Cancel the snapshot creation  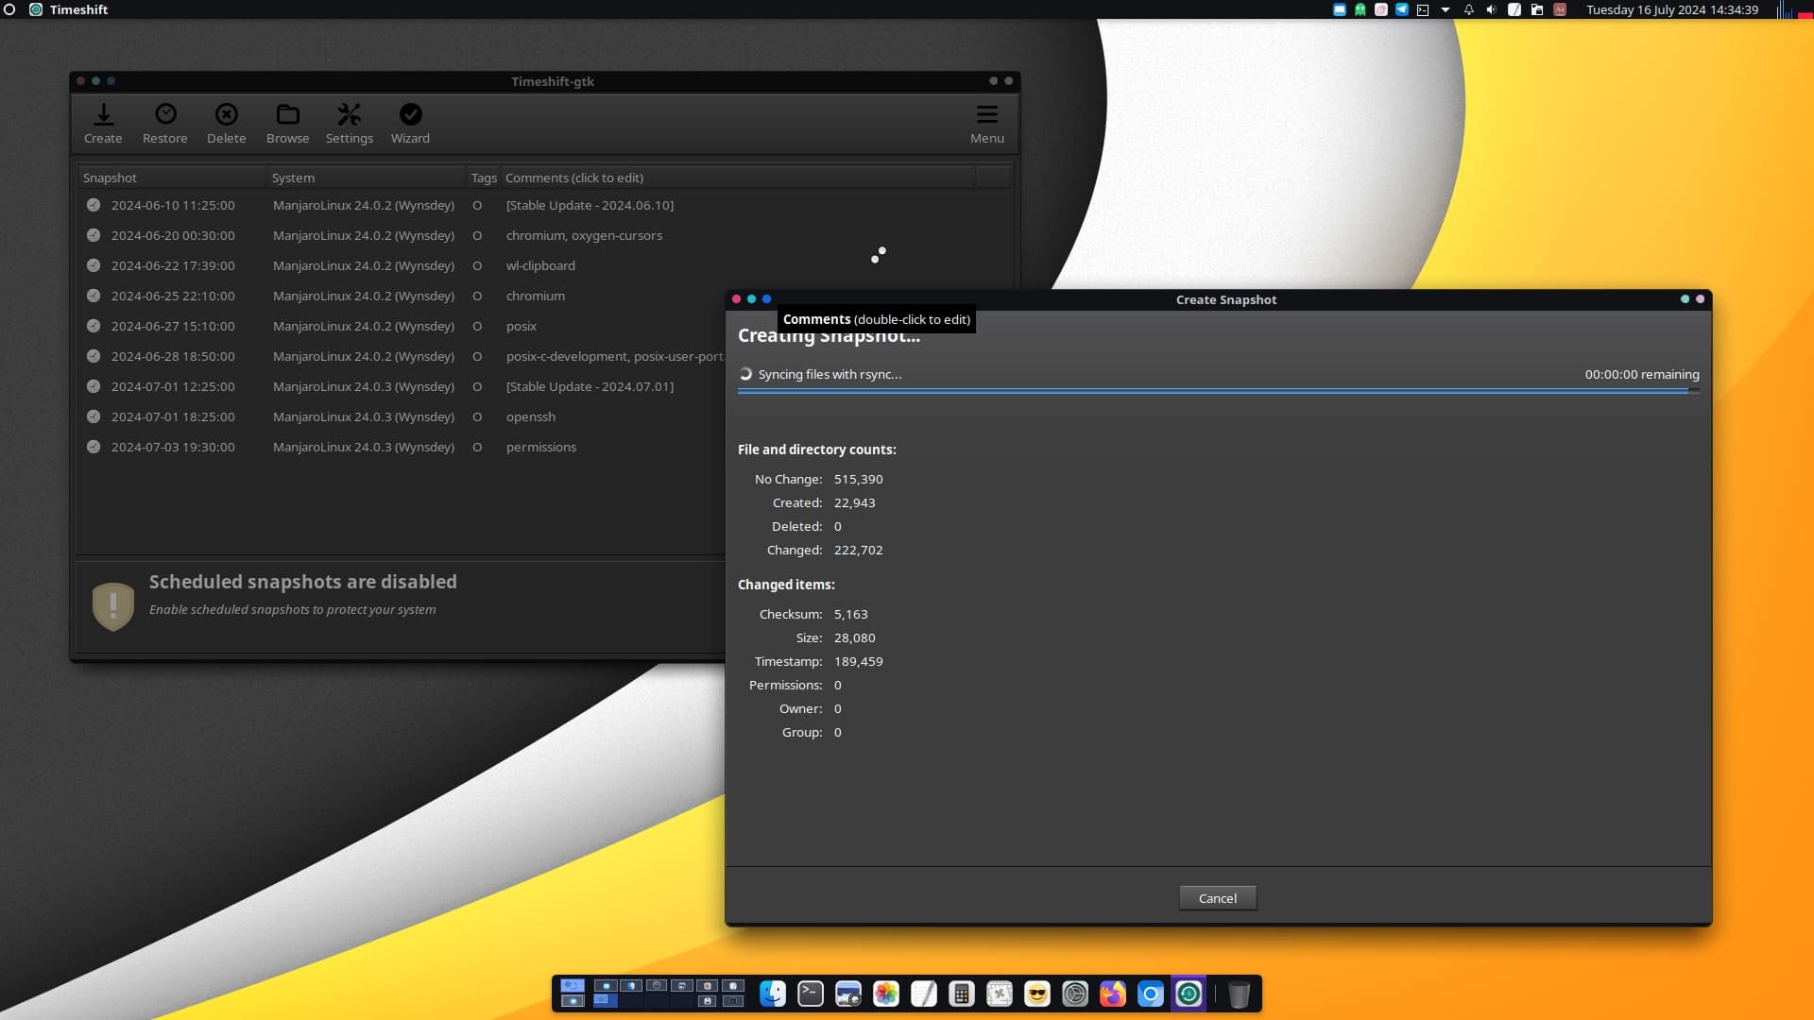point(1217,898)
